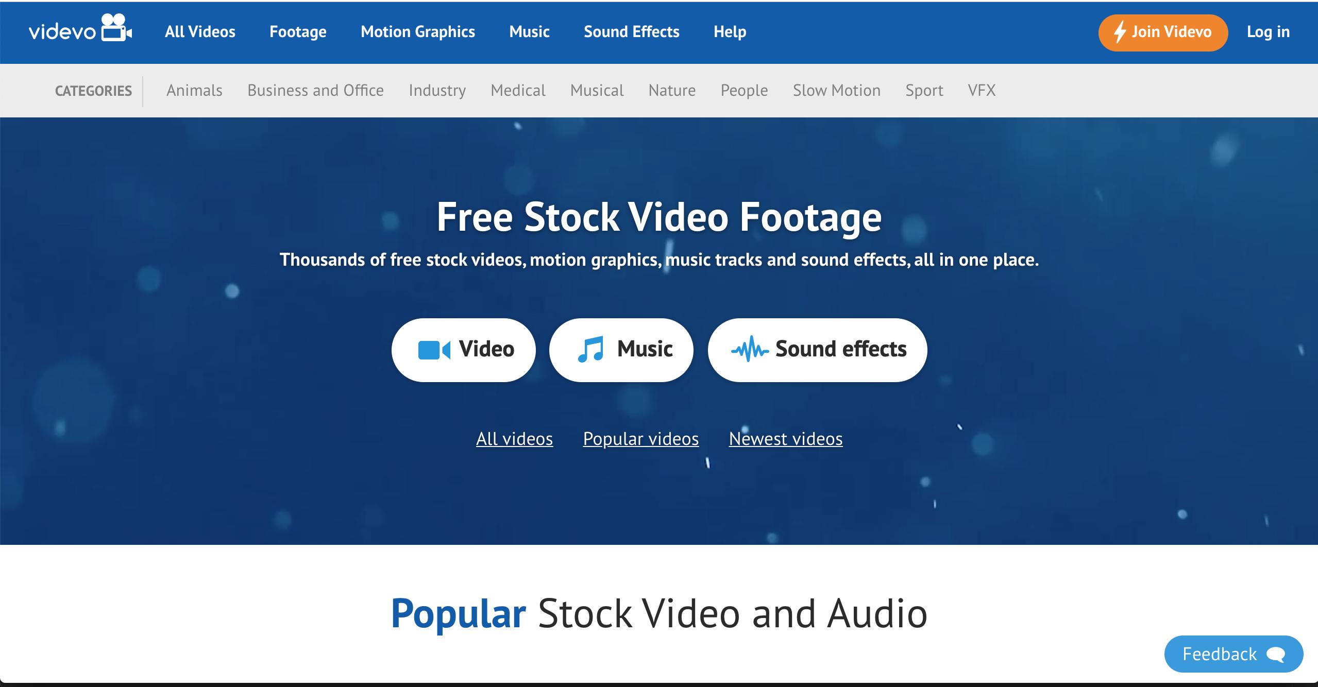1318x687 pixels.
Task: Go to Motion Graphics section
Action: 417,32
